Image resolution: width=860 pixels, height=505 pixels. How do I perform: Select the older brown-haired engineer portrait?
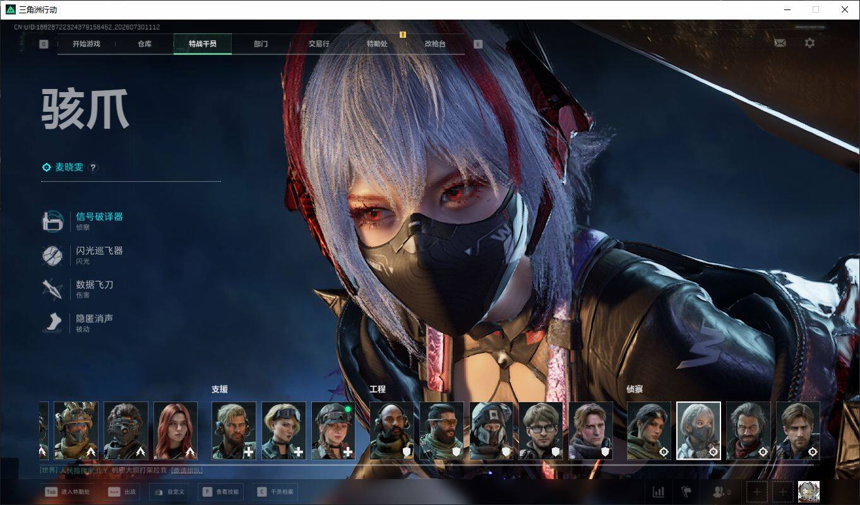tap(591, 431)
